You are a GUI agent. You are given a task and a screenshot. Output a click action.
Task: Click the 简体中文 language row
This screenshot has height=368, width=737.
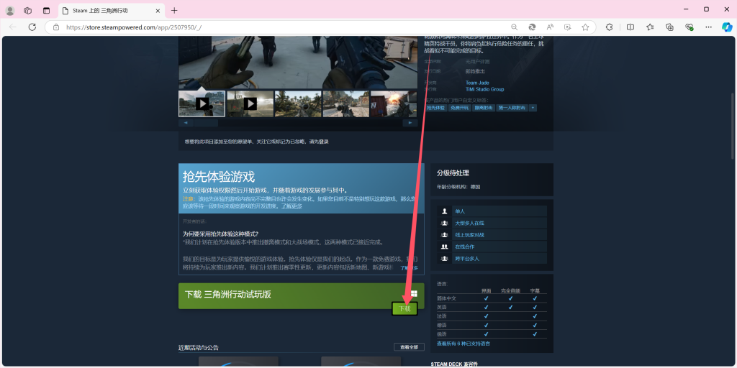pos(492,298)
